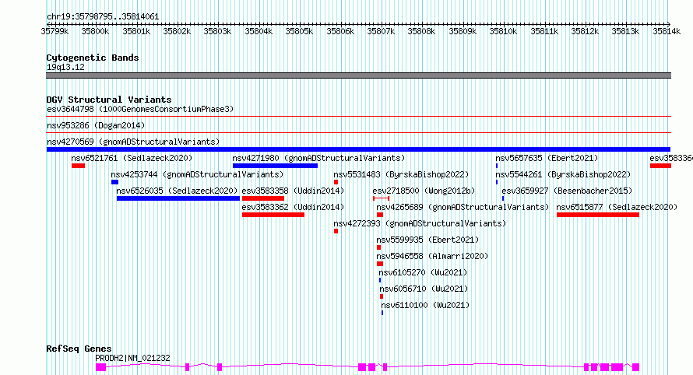The width and height of the screenshot is (693, 375).
Task: Click the 35813k ruler tick label
Action: [625, 31]
